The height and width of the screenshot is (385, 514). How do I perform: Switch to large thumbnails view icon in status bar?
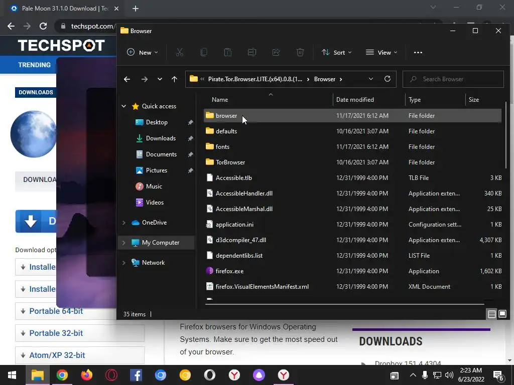[502, 314]
